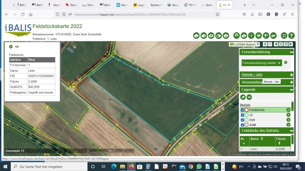Click the print map icon
305x171 pixels.
coord(258,35)
